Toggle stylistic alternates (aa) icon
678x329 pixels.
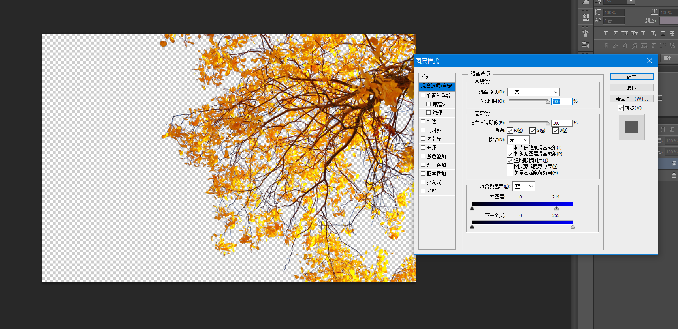pos(644,46)
